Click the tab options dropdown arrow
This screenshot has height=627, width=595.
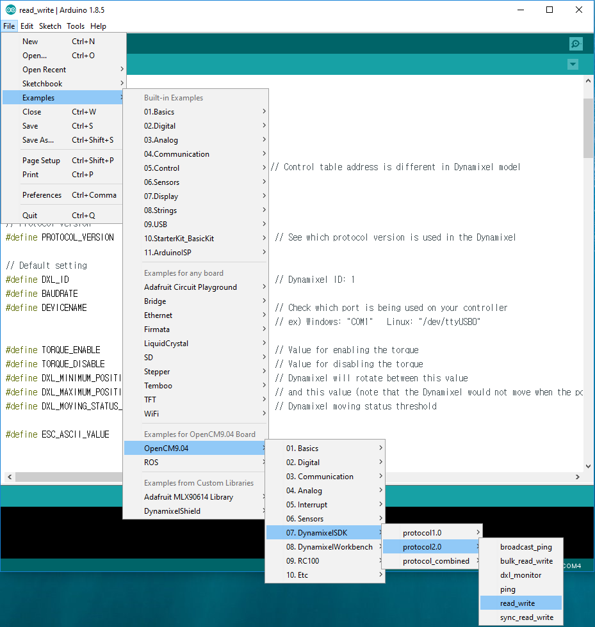click(x=573, y=65)
